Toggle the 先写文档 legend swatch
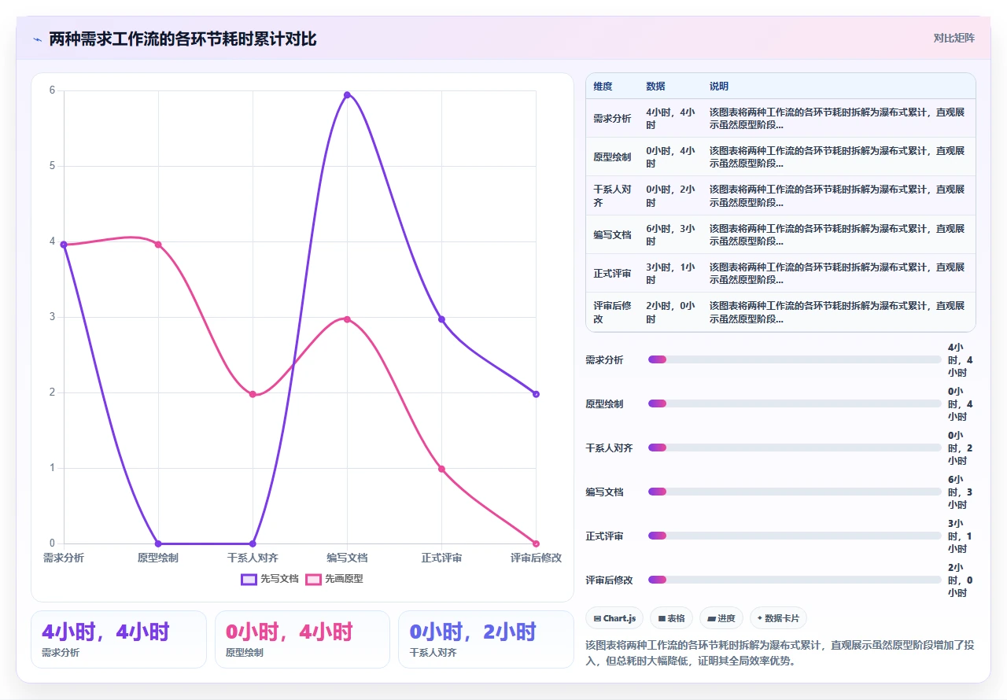The height and width of the screenshot is (700, 1007). pyautogui.click(x=249, y=579)
